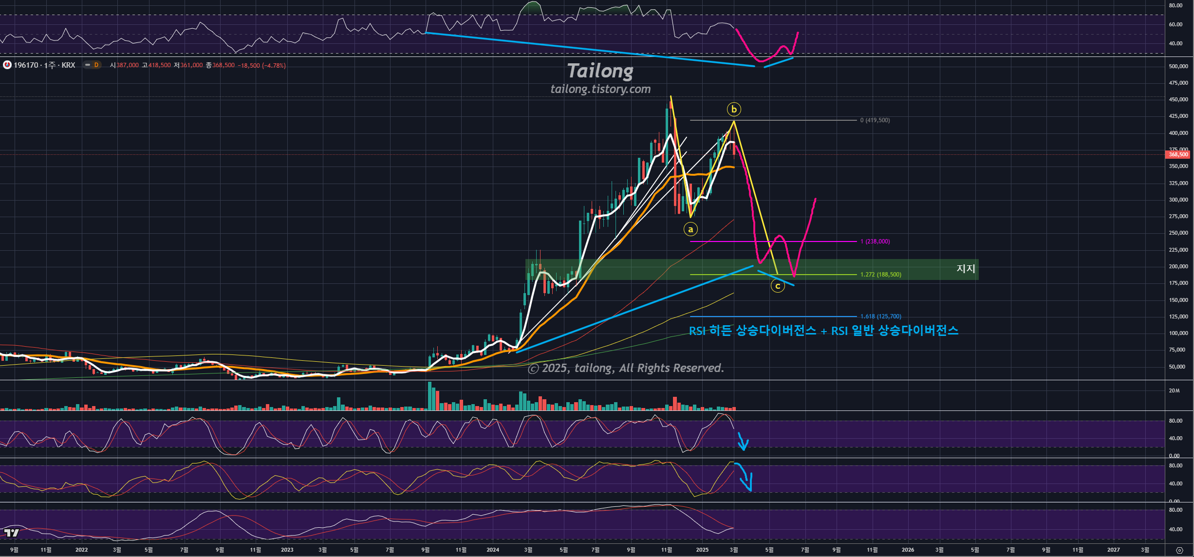Viewport: 1194px width, 557px height.
Task: Click the 196170 symbol logo icon
Action: (x=7, y=65)
